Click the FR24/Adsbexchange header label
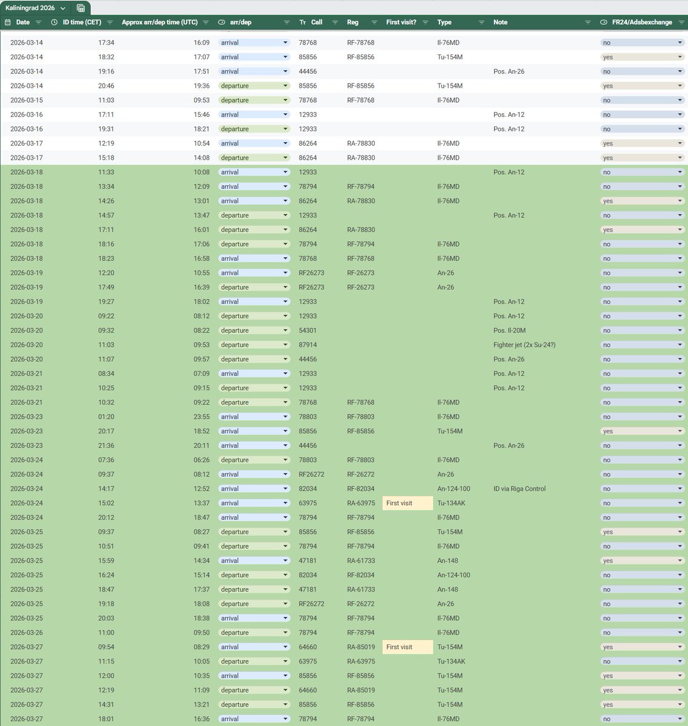 (642, 22)
